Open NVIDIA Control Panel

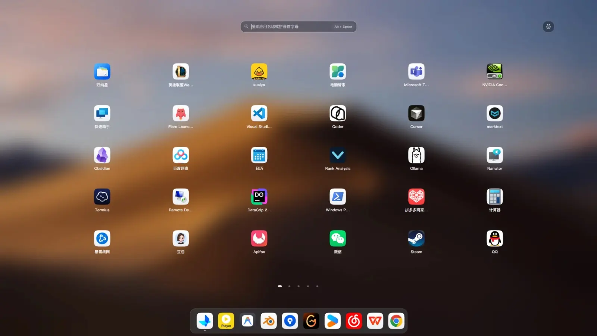coord(495,72)
